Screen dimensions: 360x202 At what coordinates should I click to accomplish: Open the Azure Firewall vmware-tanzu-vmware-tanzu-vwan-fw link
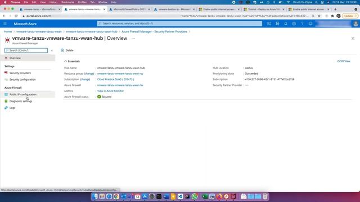click(120, 85)
